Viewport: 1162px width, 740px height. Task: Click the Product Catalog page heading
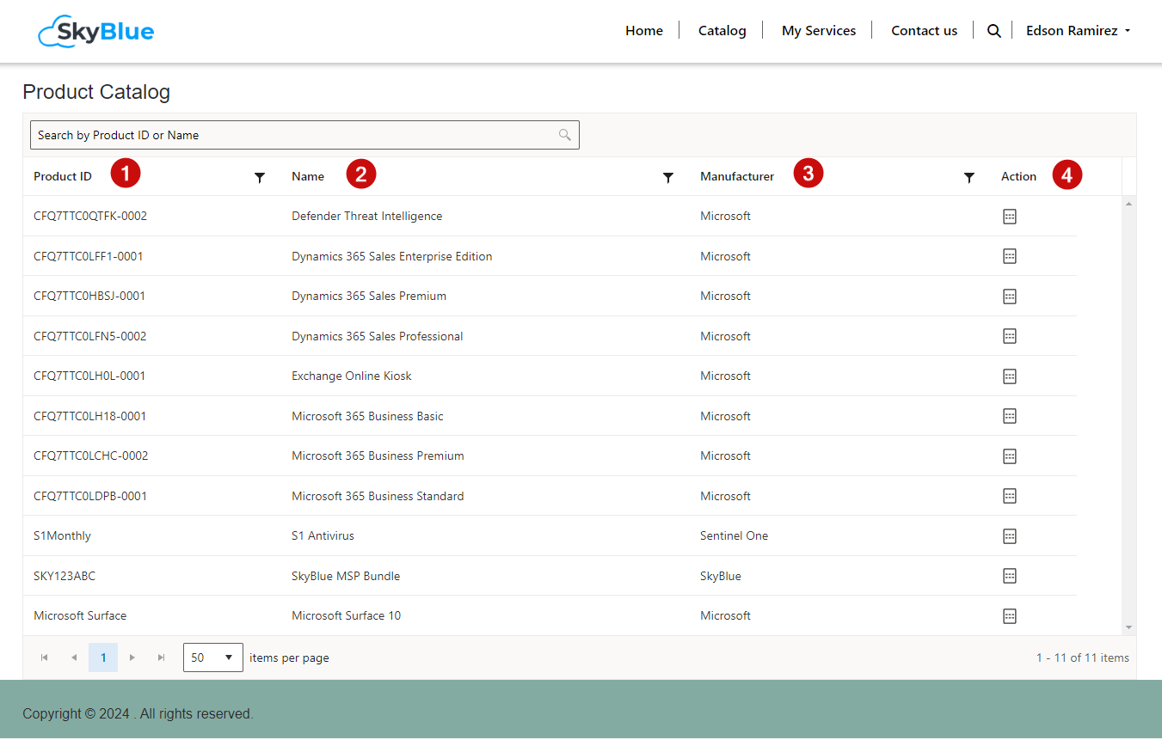[x=96, y=92]
